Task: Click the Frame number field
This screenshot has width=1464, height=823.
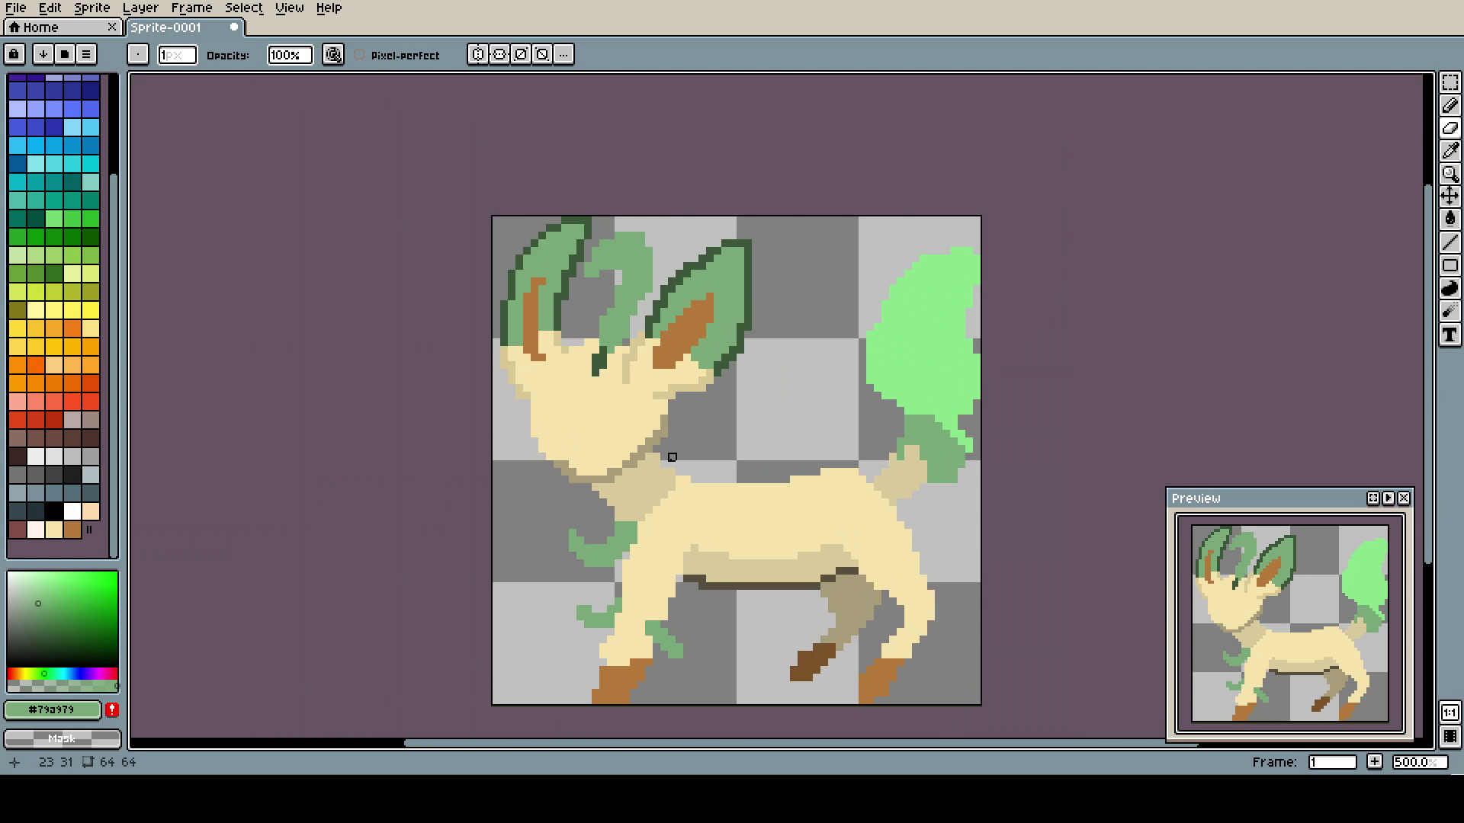Action: coord(1332,762)
